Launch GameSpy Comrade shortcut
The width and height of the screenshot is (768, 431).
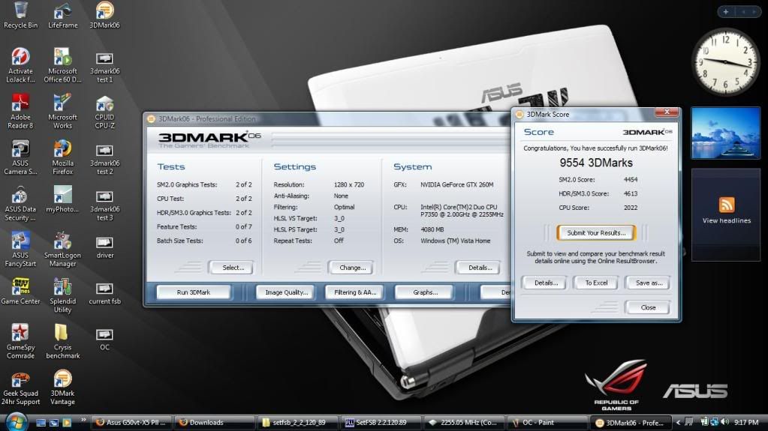(x=20, y=342)
